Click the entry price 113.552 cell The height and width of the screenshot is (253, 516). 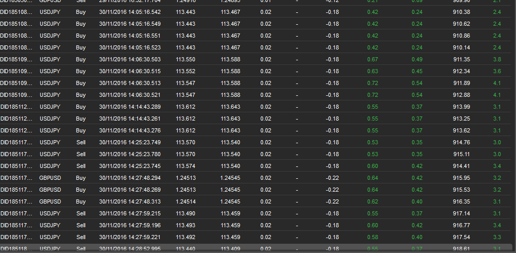185,71
